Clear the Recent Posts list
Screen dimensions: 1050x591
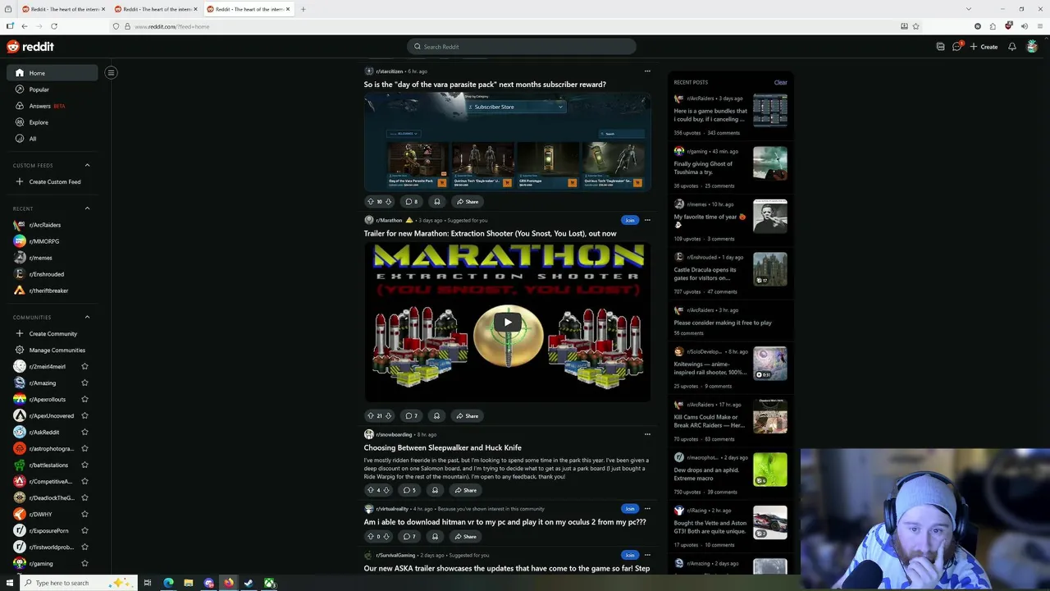tap(781, 82)
